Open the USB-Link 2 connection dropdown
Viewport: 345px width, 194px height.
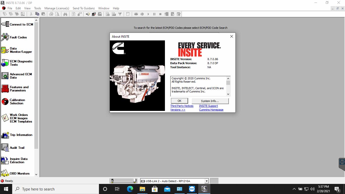tap(206, 181)
